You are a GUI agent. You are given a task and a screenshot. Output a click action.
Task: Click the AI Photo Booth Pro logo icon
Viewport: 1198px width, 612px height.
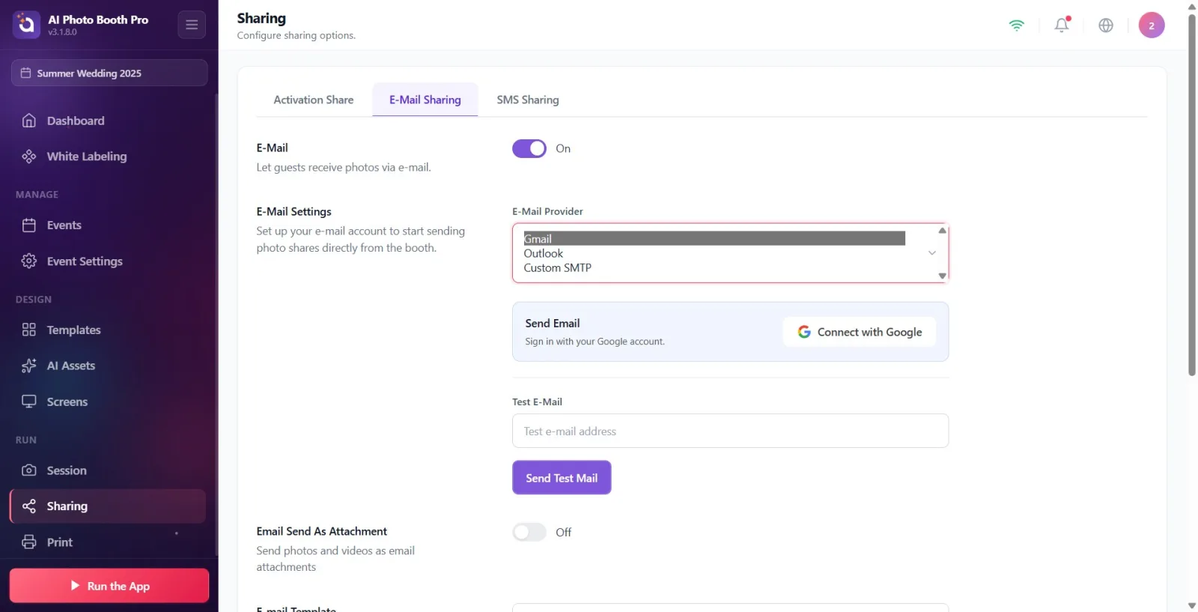click(26, 25)
